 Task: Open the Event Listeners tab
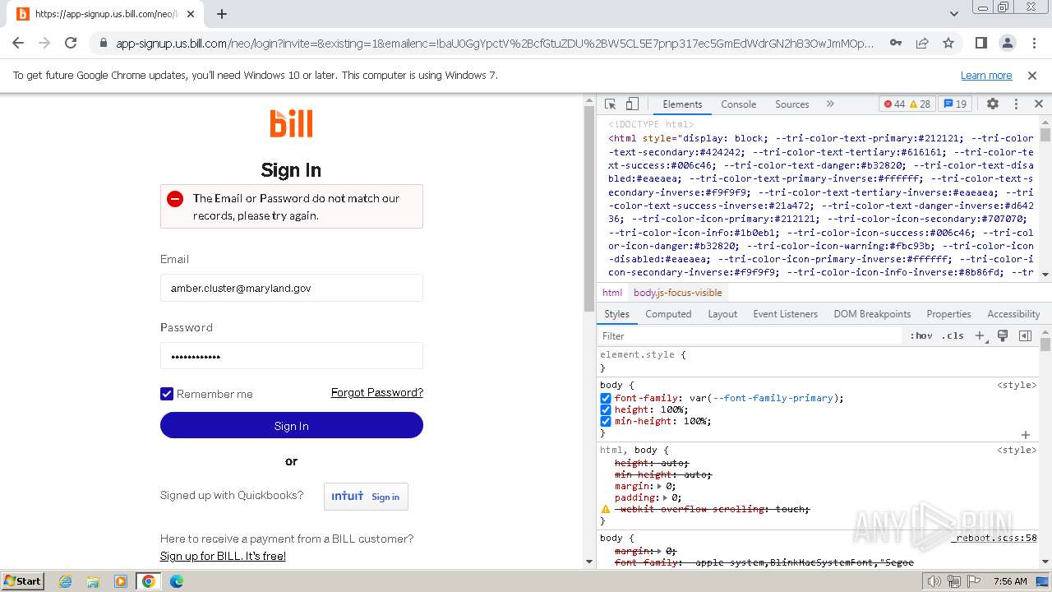pos(785,314)
